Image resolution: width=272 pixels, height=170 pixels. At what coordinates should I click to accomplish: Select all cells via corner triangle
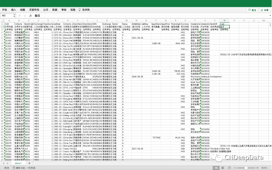coord(2,21)
